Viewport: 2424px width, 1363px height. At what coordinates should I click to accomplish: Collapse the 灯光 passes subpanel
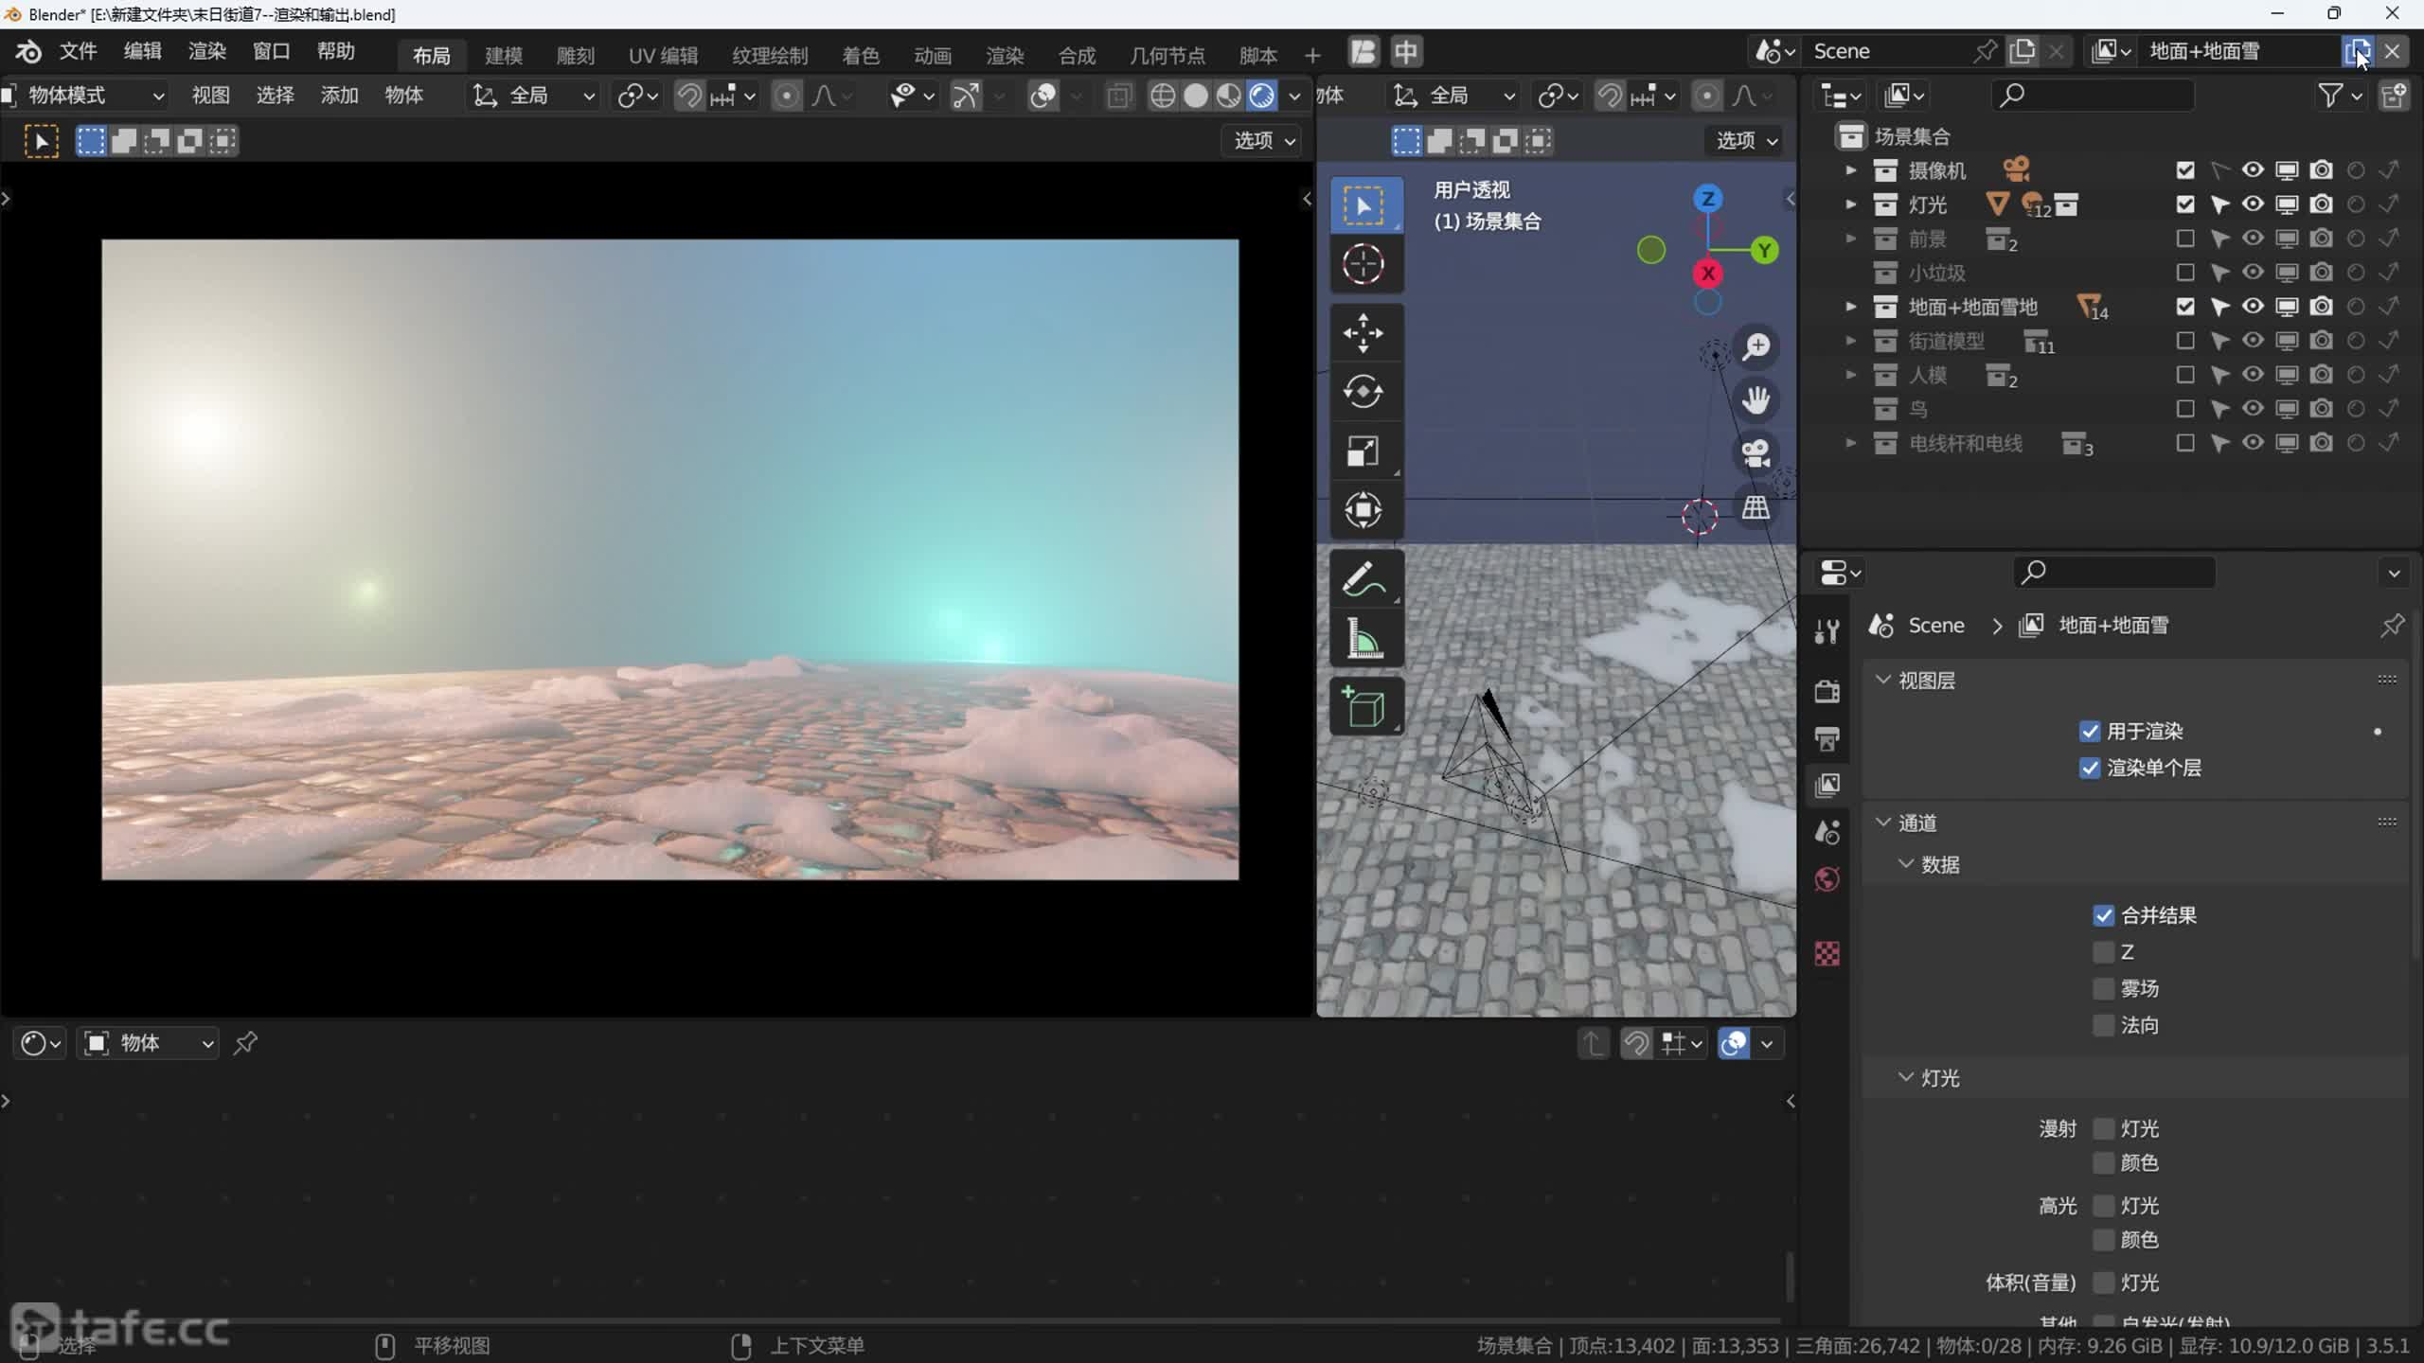(x=1906, y=1078)
